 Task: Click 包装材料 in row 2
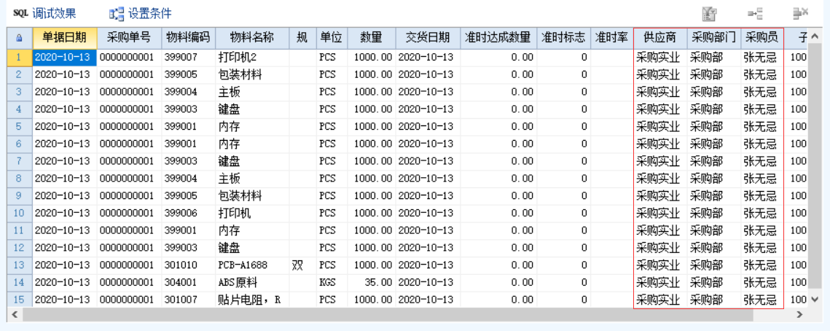[x=252, y=74]
